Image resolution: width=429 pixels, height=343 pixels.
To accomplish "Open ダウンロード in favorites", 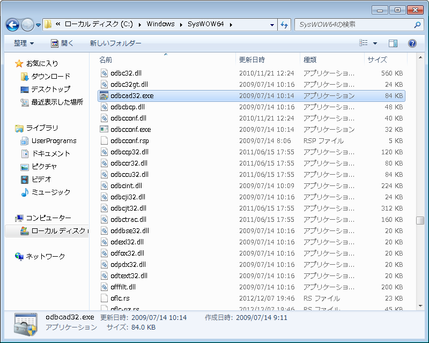I will click(x=51, y=76).
